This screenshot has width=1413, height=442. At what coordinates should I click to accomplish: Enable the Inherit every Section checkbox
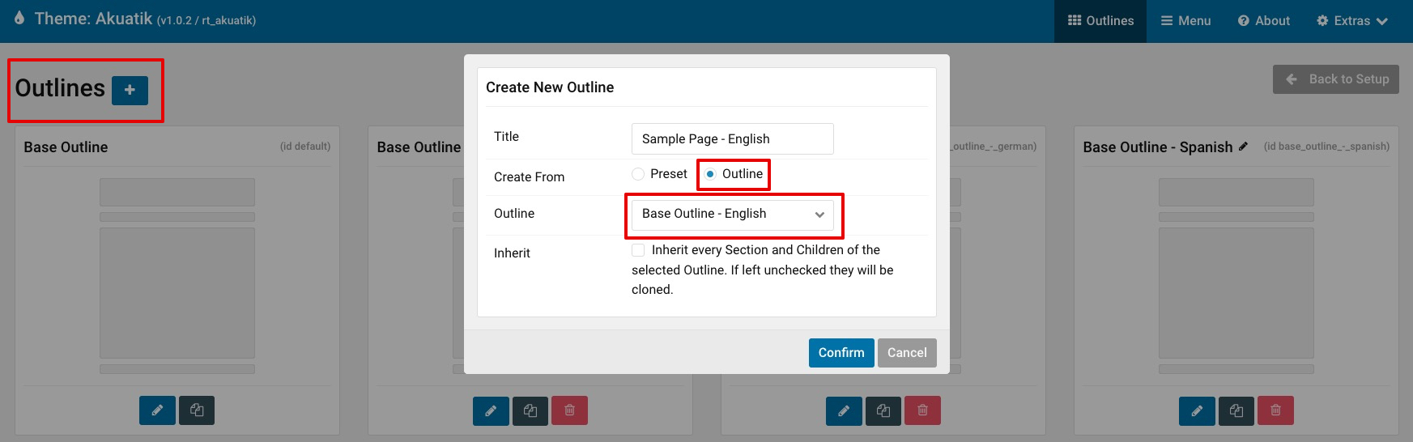(x=639, y=250)
